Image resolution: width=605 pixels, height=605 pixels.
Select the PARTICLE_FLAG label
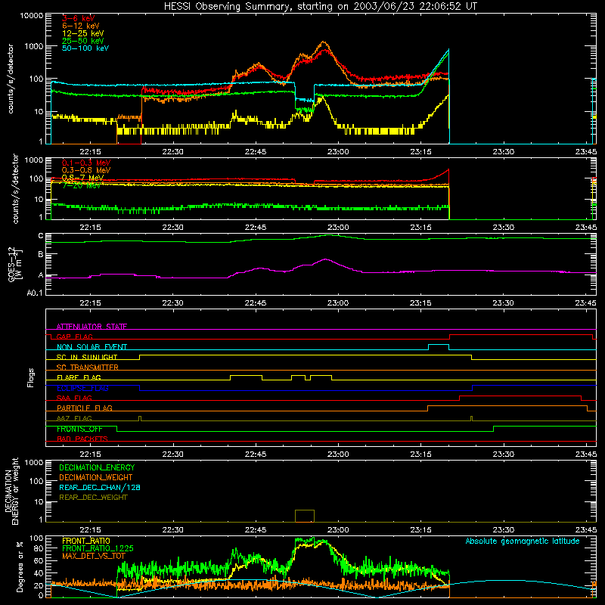(85, 408)
